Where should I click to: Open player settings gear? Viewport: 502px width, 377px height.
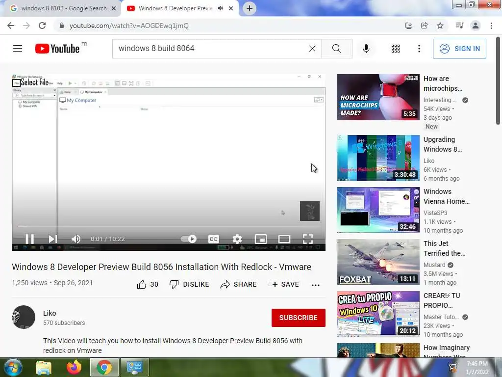coord(237,239)
